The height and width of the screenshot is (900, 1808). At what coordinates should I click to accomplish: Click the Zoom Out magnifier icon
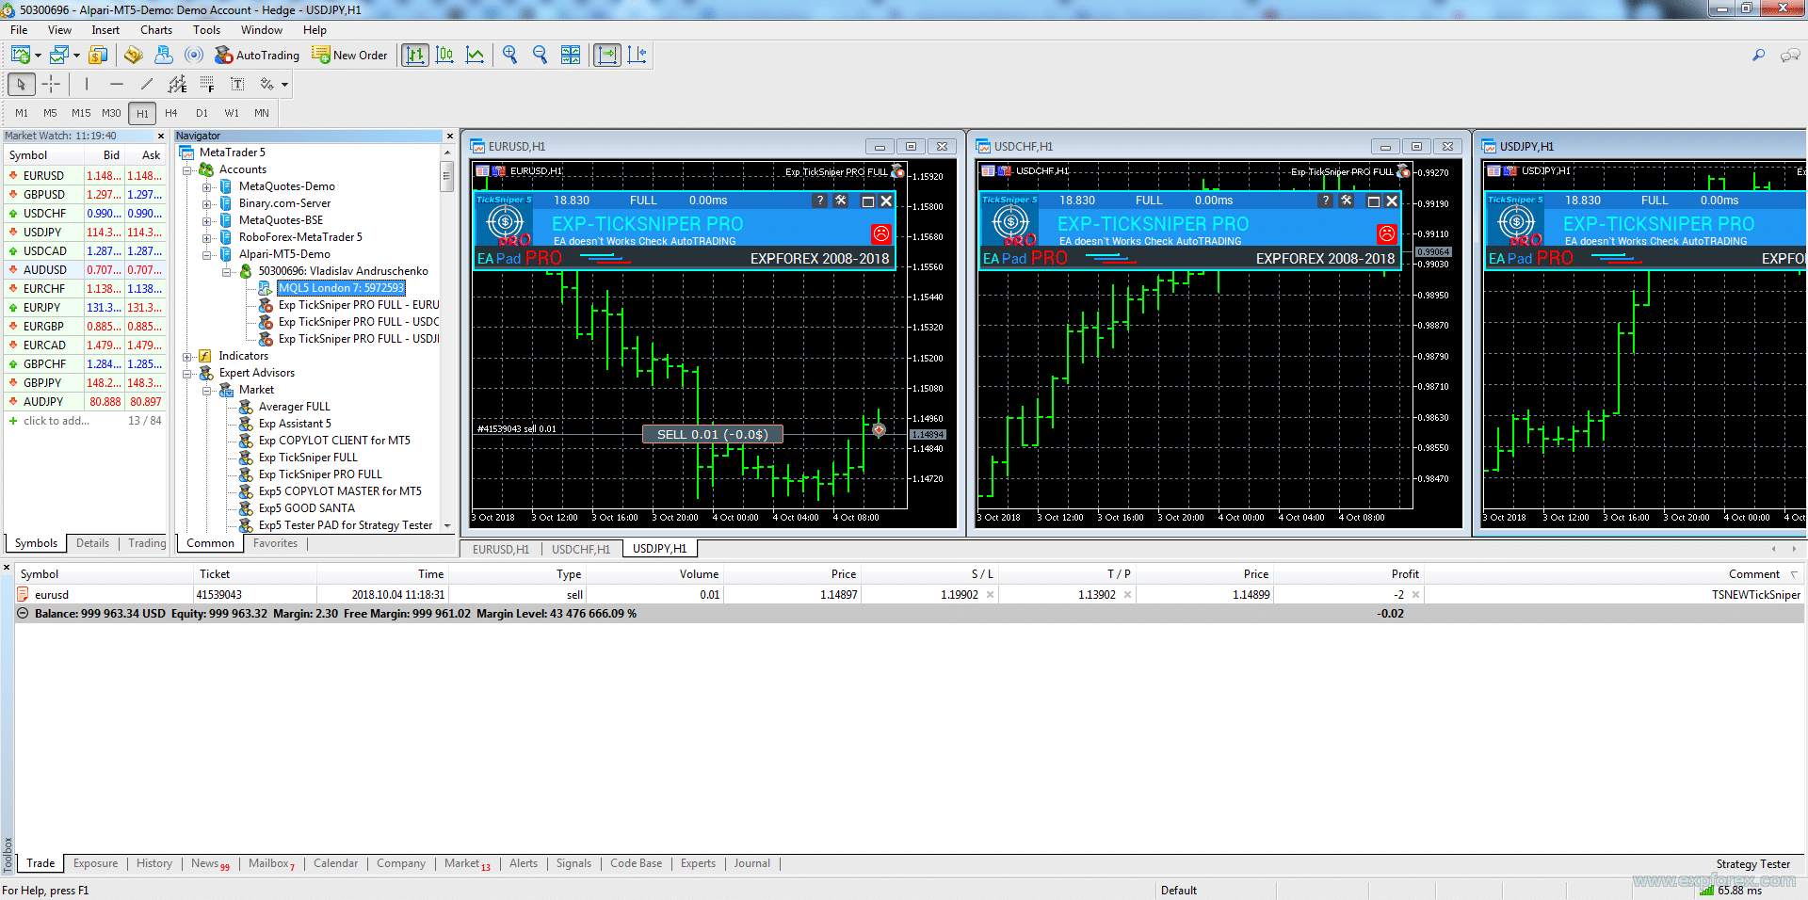[x=541, y=55]
